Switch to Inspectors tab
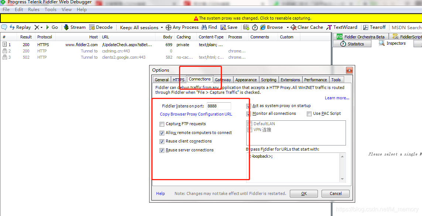This screenshot has width=422, height=216. (x=392, y=43)
